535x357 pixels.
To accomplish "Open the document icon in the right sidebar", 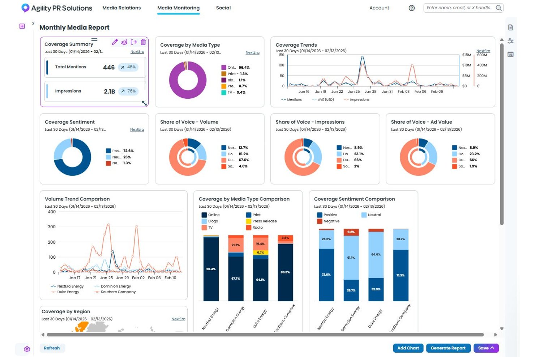I will [510, 27].
